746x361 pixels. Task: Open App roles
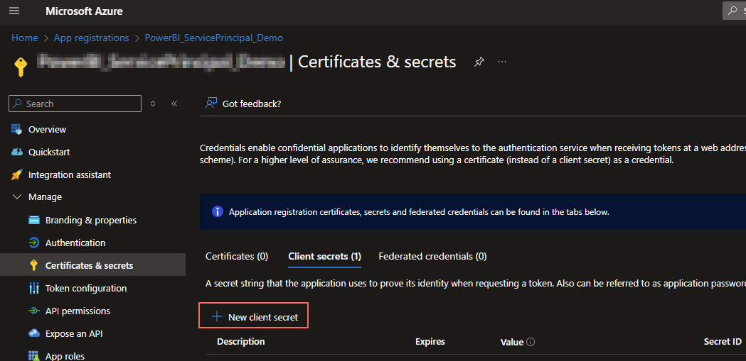pyautogui.click(x=65, y=356)
